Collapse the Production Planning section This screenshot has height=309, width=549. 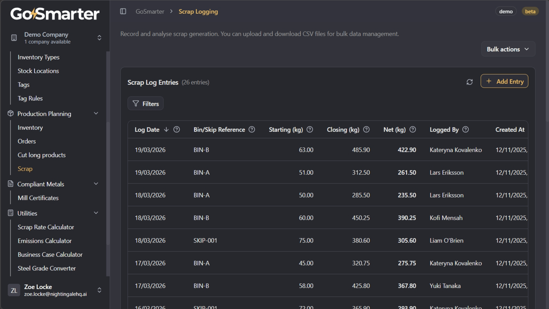[96, 113]
